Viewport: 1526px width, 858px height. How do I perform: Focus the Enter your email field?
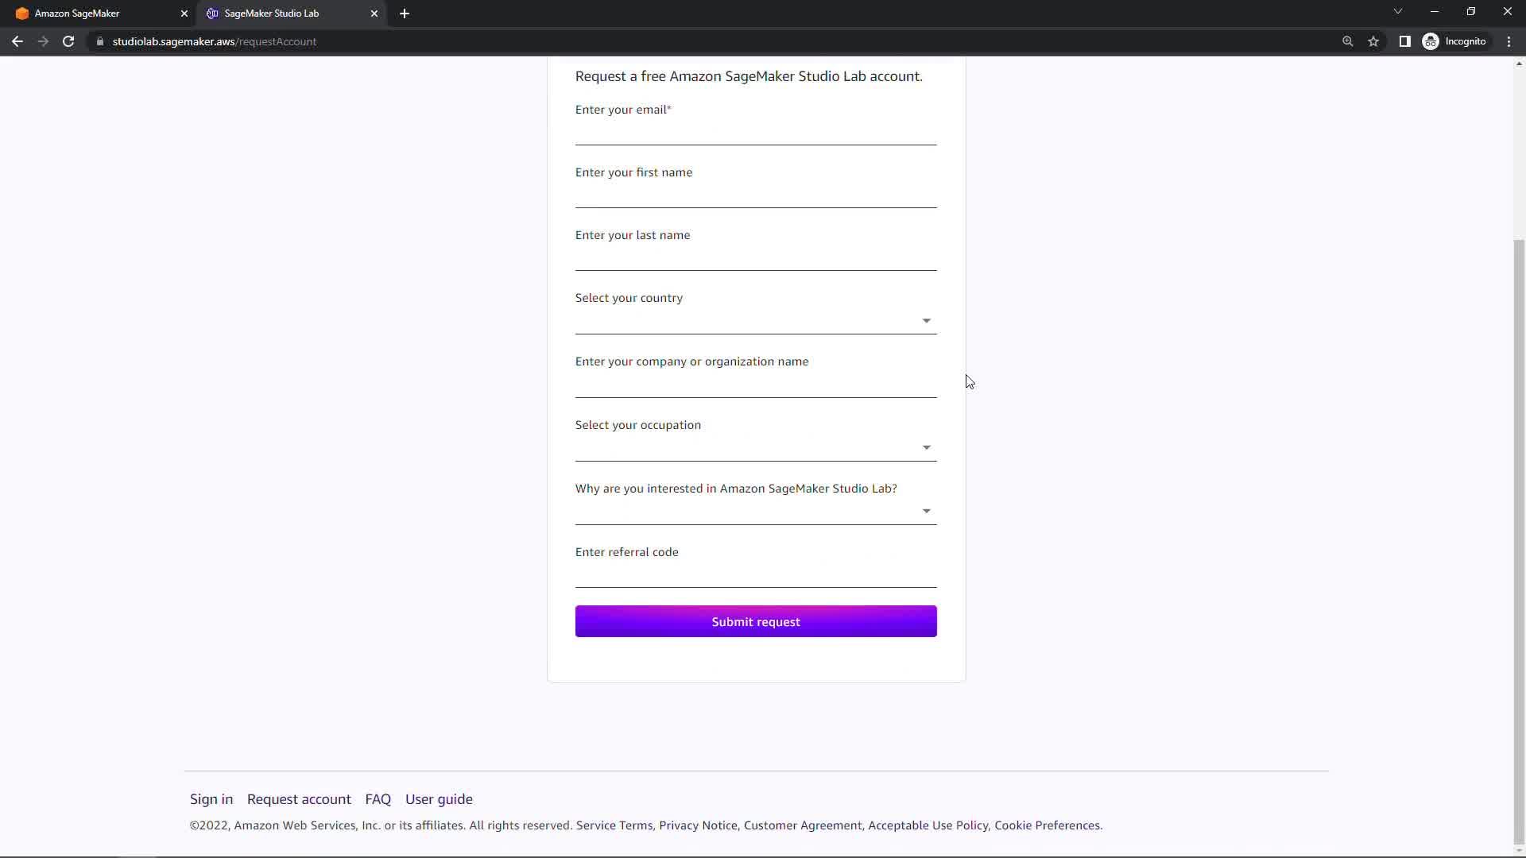click(755, 132)
